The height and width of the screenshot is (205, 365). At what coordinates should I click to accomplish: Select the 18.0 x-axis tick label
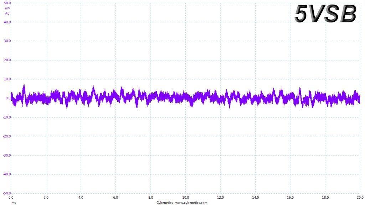click(x=325, y=198)
